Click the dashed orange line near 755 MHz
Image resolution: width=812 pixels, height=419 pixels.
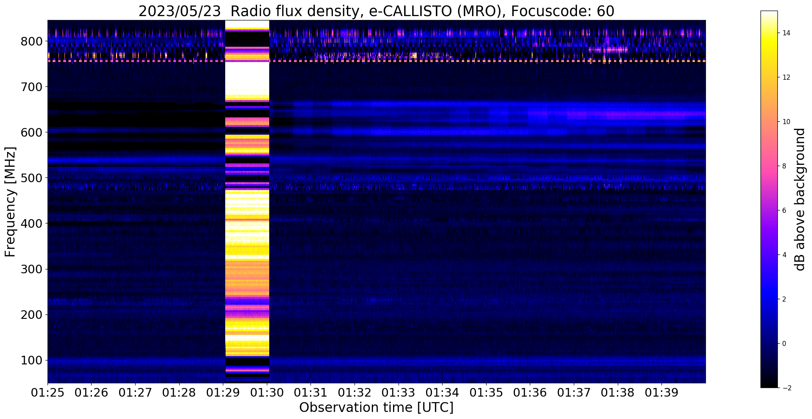point(376,61)
